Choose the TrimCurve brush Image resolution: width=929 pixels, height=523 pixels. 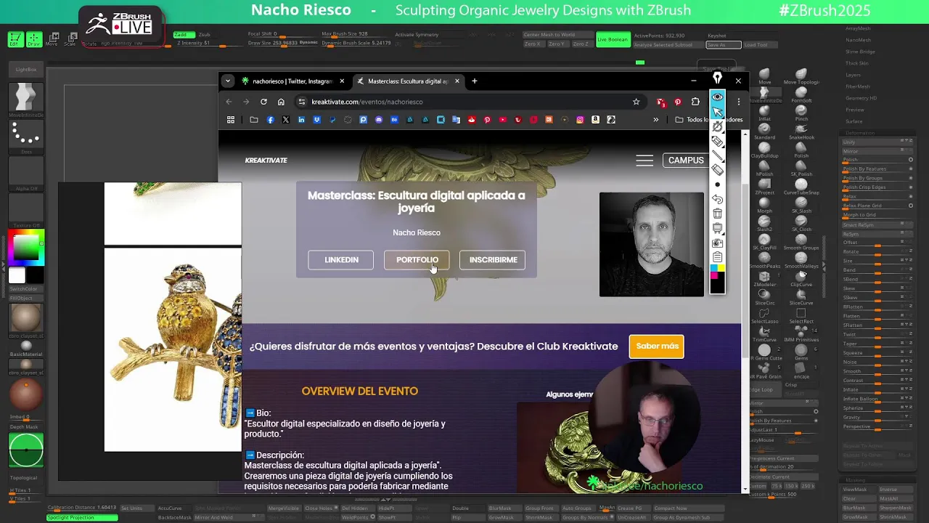click(764, 333)
